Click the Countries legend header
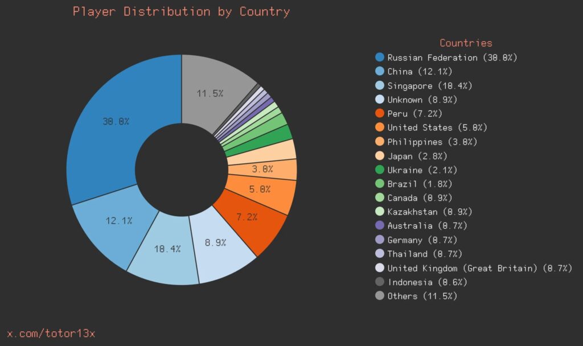This screenshot has height=346, width=583. tap(465, 43)
